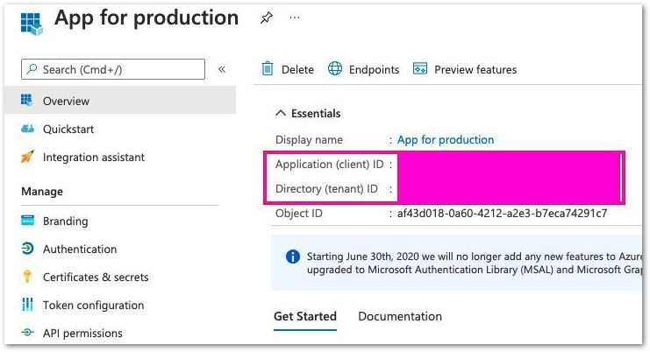Switch to the Get Started tab
Viewport: 650px width, 352px height.
tap(305, 316)
